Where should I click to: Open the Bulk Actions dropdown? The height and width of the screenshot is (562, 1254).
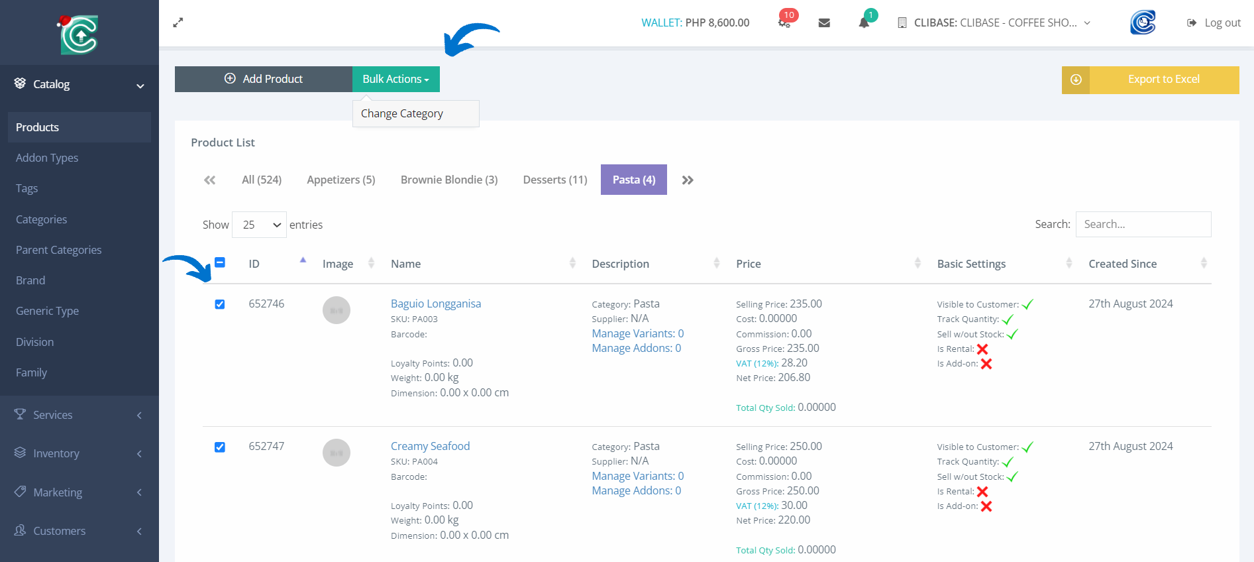[x=395, y=79]
